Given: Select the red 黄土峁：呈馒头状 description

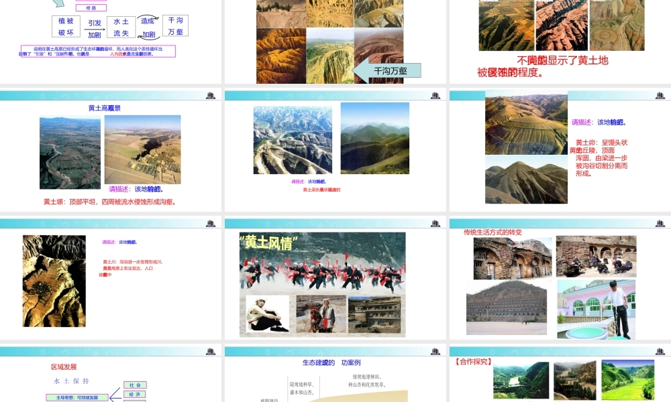Looking at the screenshot, I should click(x=599, y=158).
